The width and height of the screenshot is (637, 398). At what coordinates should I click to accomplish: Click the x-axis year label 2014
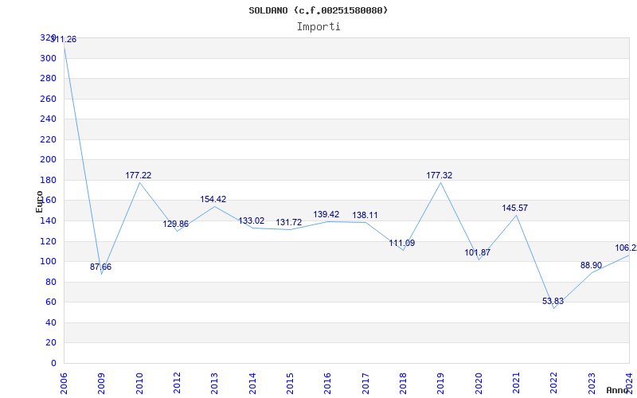252,384
